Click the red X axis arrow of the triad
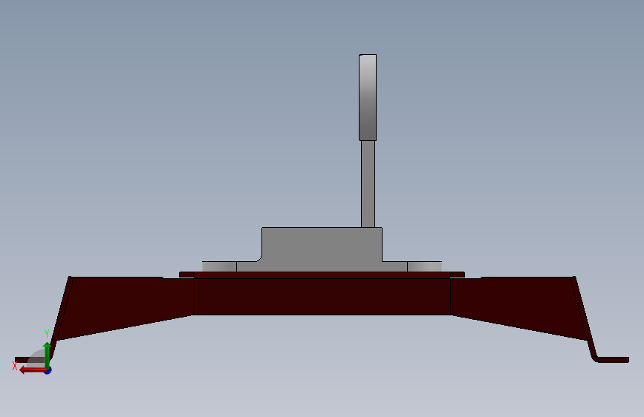Image resolution: width=644 pixels, height=417 pixels. pyautogui.click(x=32, y=370)
